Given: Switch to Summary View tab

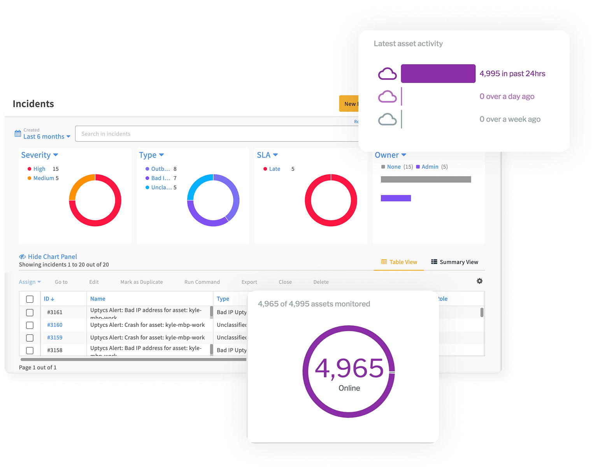Looking at the screenshot, I should pyautogui.click(x=454, y=262).
